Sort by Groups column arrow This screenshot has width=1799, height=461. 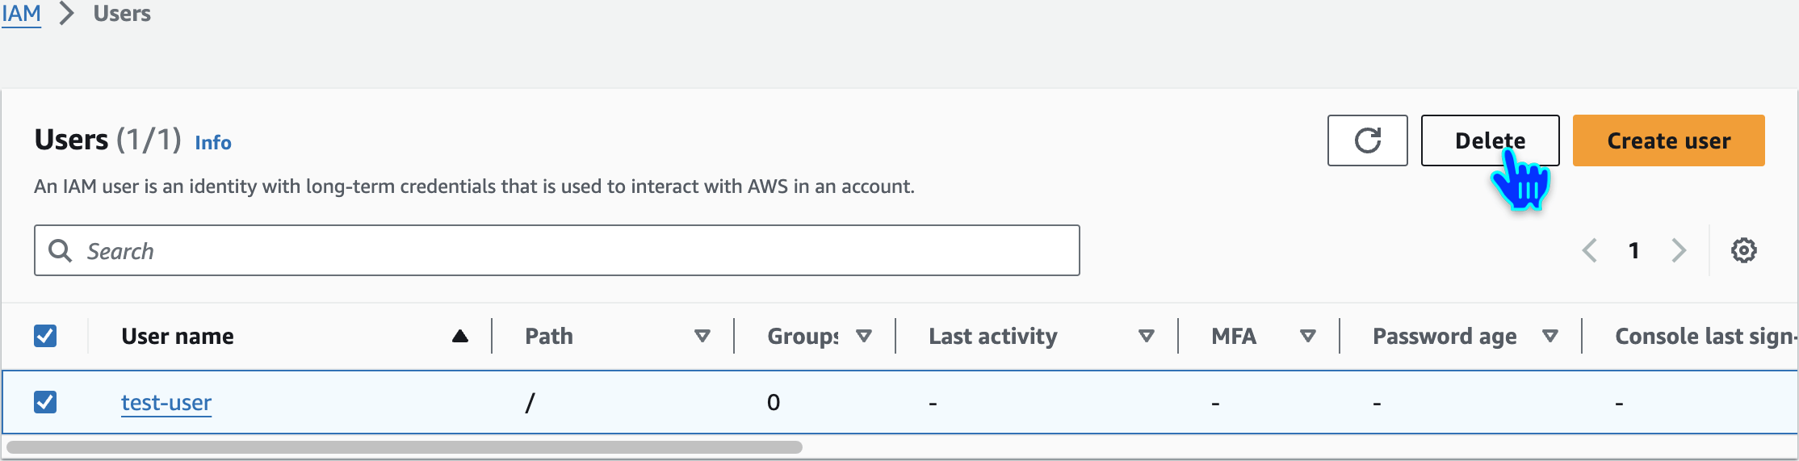click(x=863, y=336)
